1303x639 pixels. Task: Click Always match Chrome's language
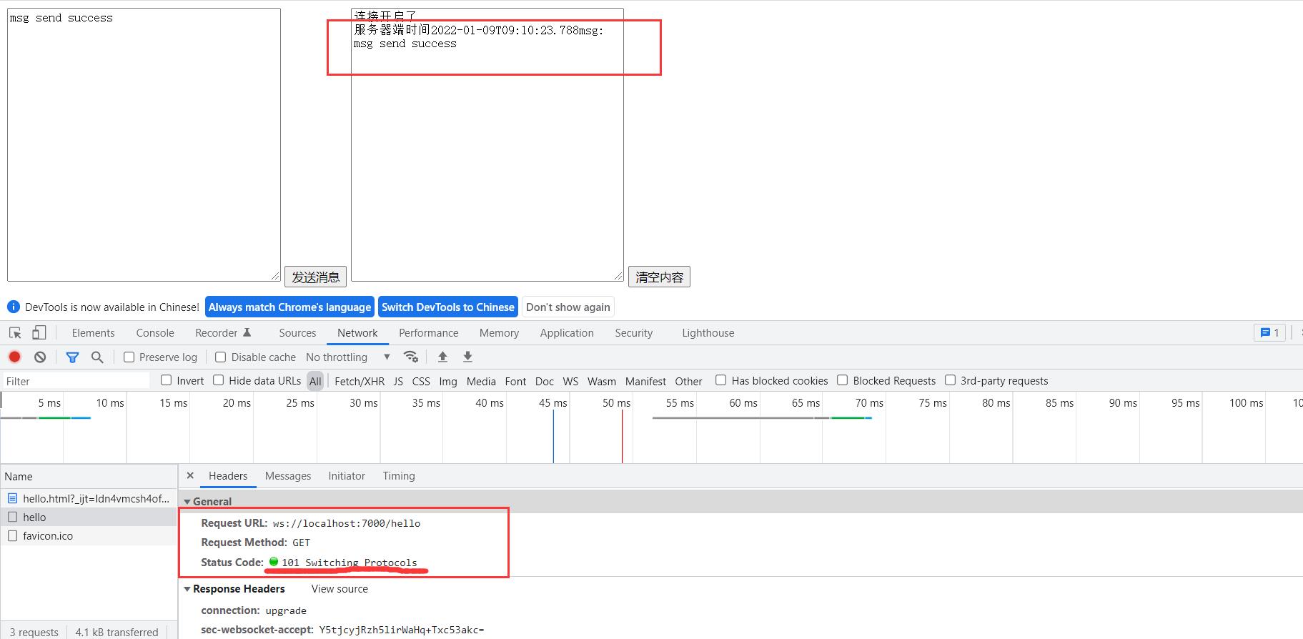click(x=289, y=307)
